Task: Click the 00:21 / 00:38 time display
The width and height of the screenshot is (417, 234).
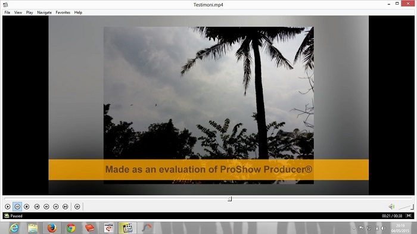Action: (392, 216)
